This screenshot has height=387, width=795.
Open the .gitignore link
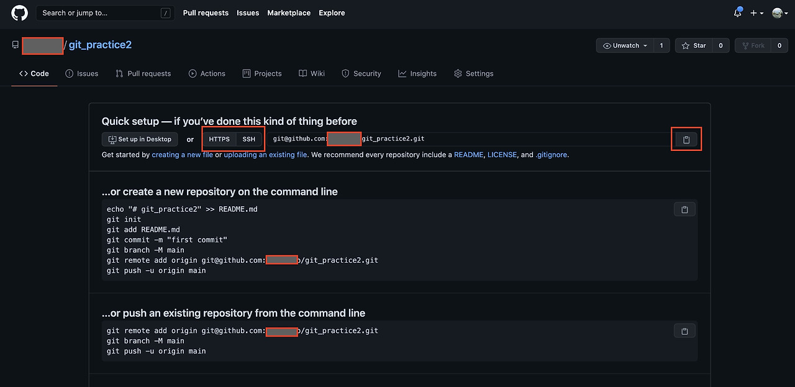(x=552, y=155)
